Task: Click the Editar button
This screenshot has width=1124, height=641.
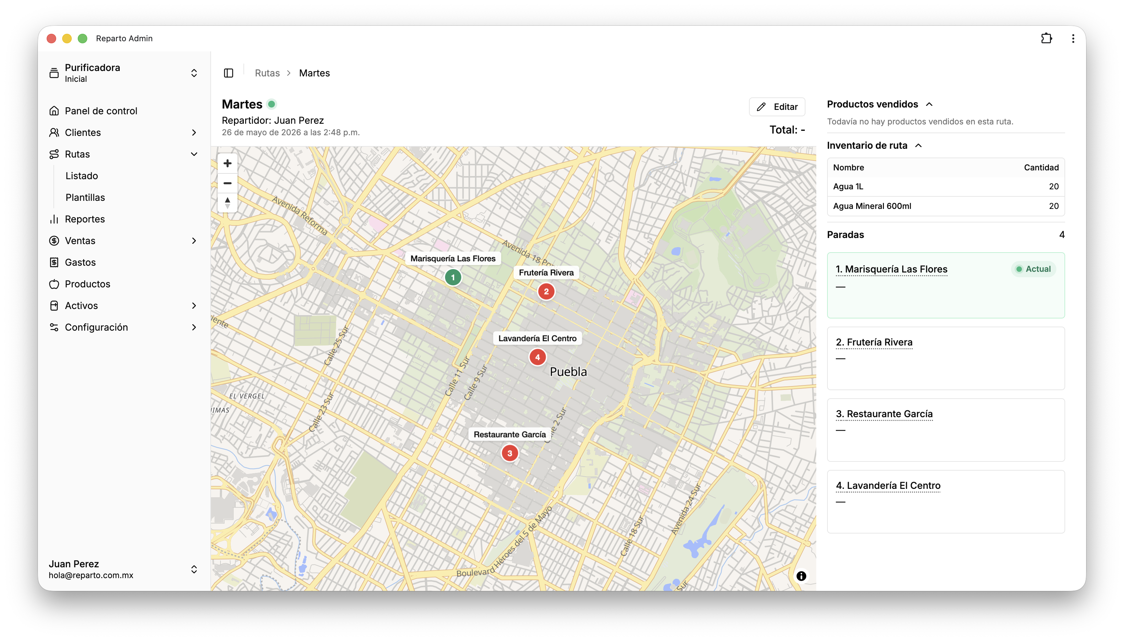Action: (x=777, y=107)
